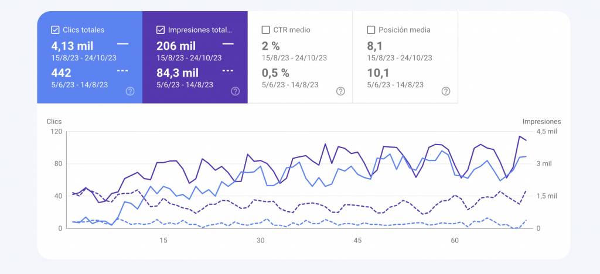
Task: Click the 3 mil right axis label
Action: point(544,164)
